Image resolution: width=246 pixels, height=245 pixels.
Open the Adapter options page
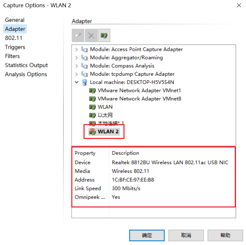click(15, 29)
